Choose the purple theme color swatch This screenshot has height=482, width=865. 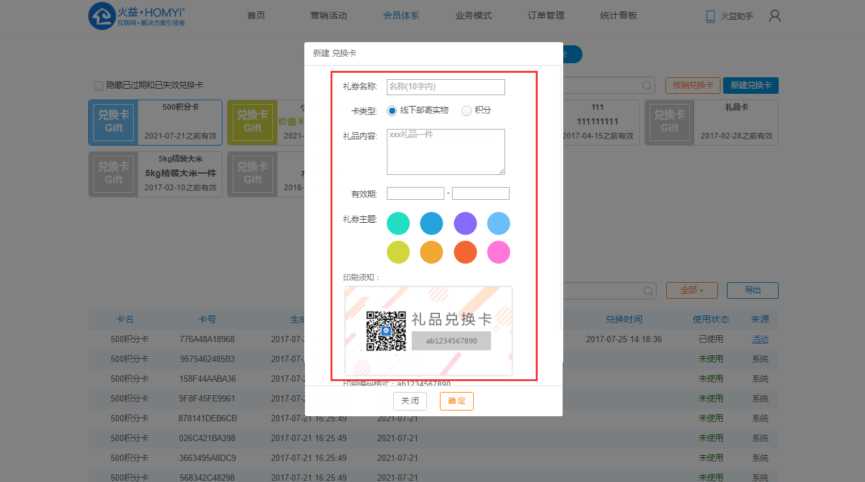click(x=465, y=224)
